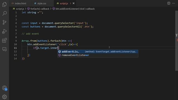The width and height of the screenshot is (178, 100).
Task: Open the Extensions view
Action: coord(4,40)
